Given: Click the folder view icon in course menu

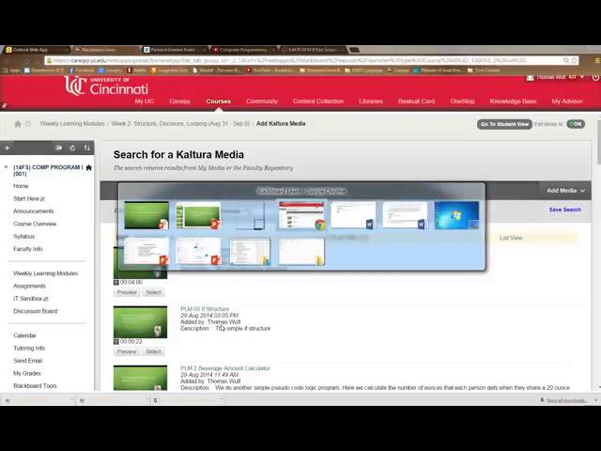Looking at the screenshot, I should pyautogui.click(x=58, y=148).
